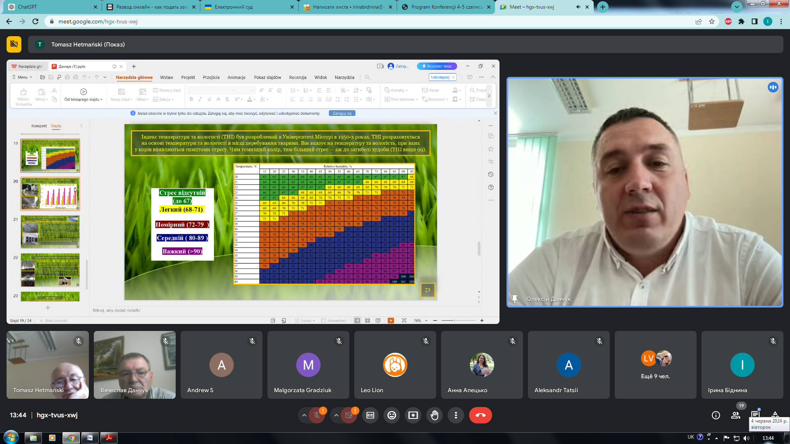This screenshot has width=790, height=444.
Task: Open the Pokaz slajdów tab
Action: (x=267, y=77)
